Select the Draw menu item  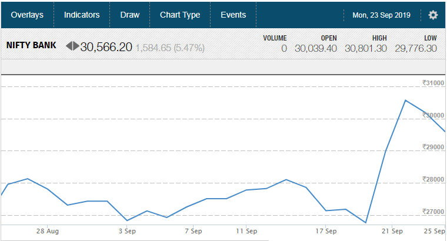[x=130, y=15]
